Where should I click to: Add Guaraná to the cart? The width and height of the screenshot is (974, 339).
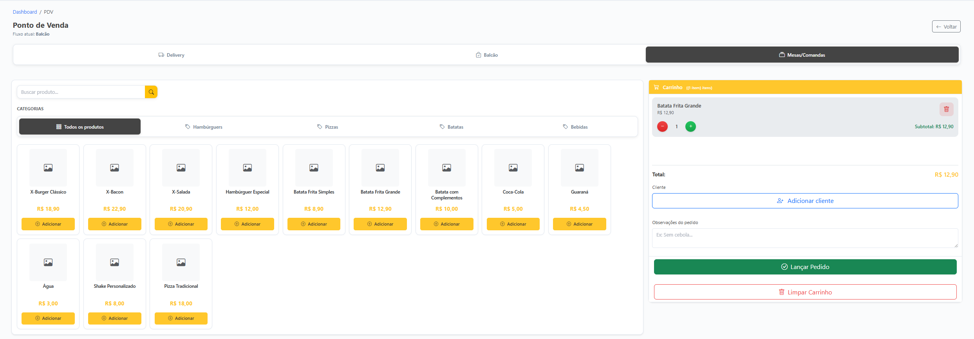click(580, 224)
